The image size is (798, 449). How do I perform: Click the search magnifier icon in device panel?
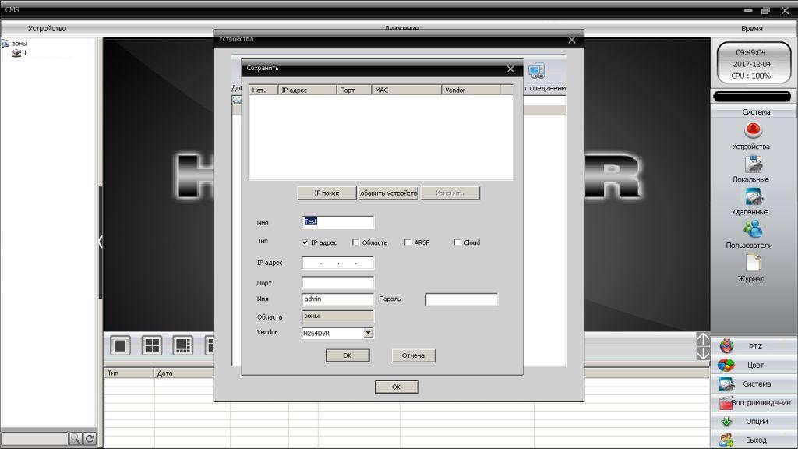tap(76, 438)
